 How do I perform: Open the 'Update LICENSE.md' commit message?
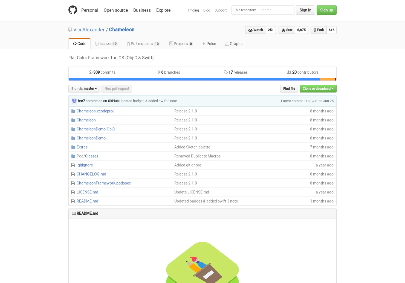(192, 192)
